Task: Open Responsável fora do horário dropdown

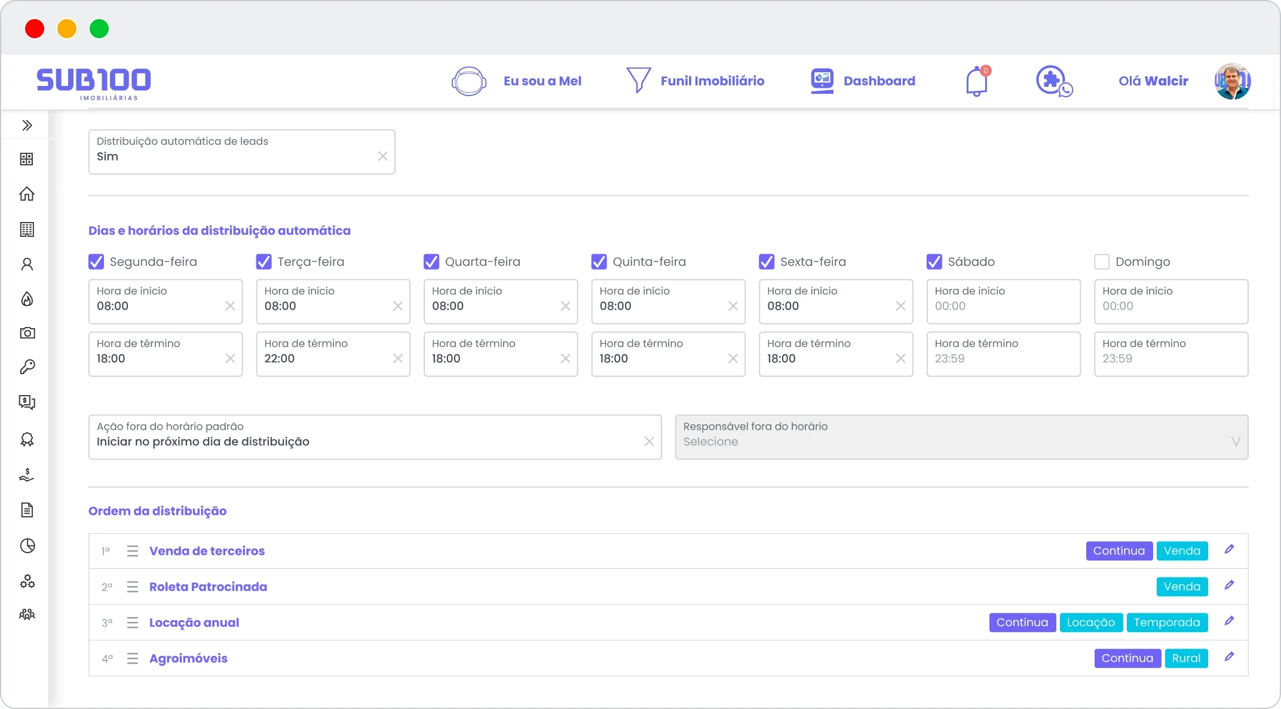Action: click(961, 437)
